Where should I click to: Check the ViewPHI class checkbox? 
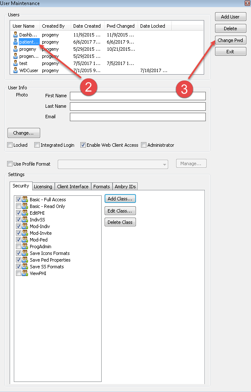pyautogui.click(x=18, y=273)
